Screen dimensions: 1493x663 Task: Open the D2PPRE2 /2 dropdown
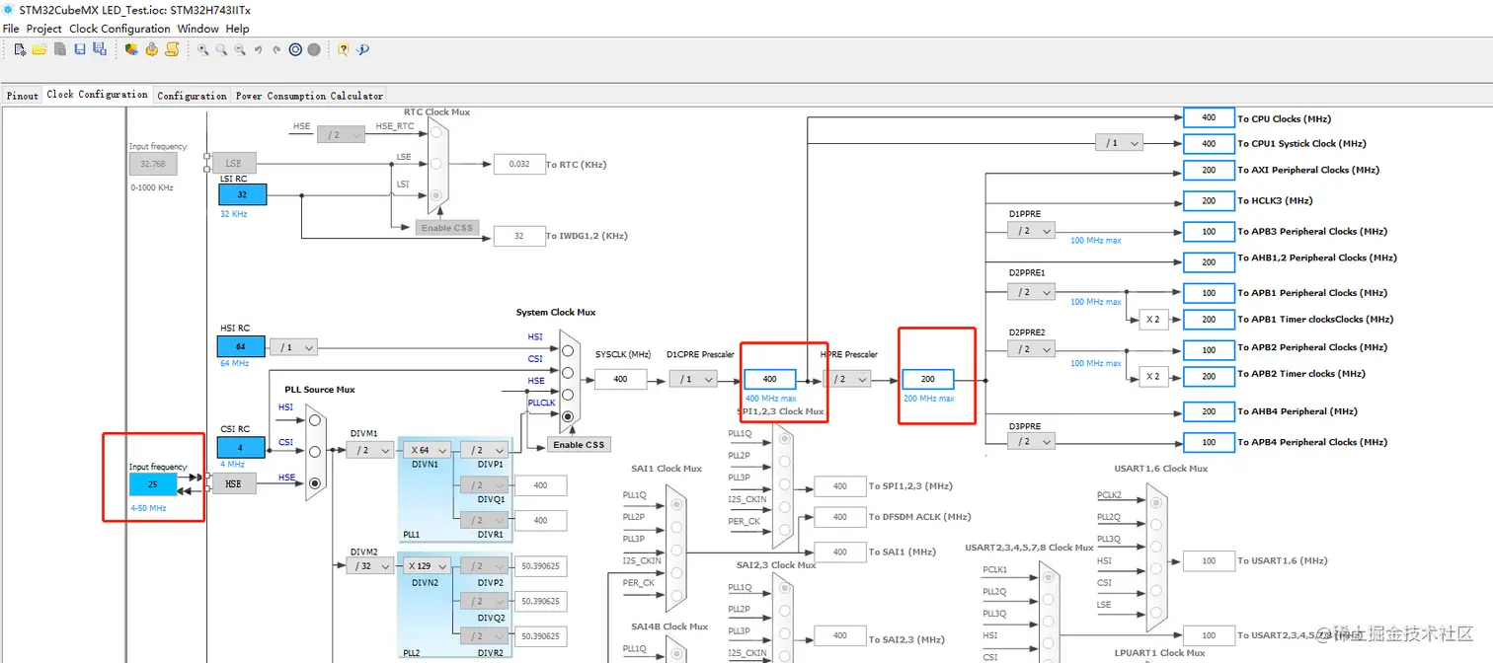[x=1031, y=349]
